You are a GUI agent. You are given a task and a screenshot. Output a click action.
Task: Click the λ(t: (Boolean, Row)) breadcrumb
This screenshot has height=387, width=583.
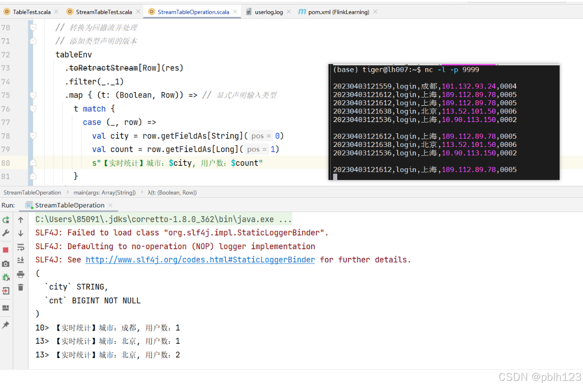[172, 193]
